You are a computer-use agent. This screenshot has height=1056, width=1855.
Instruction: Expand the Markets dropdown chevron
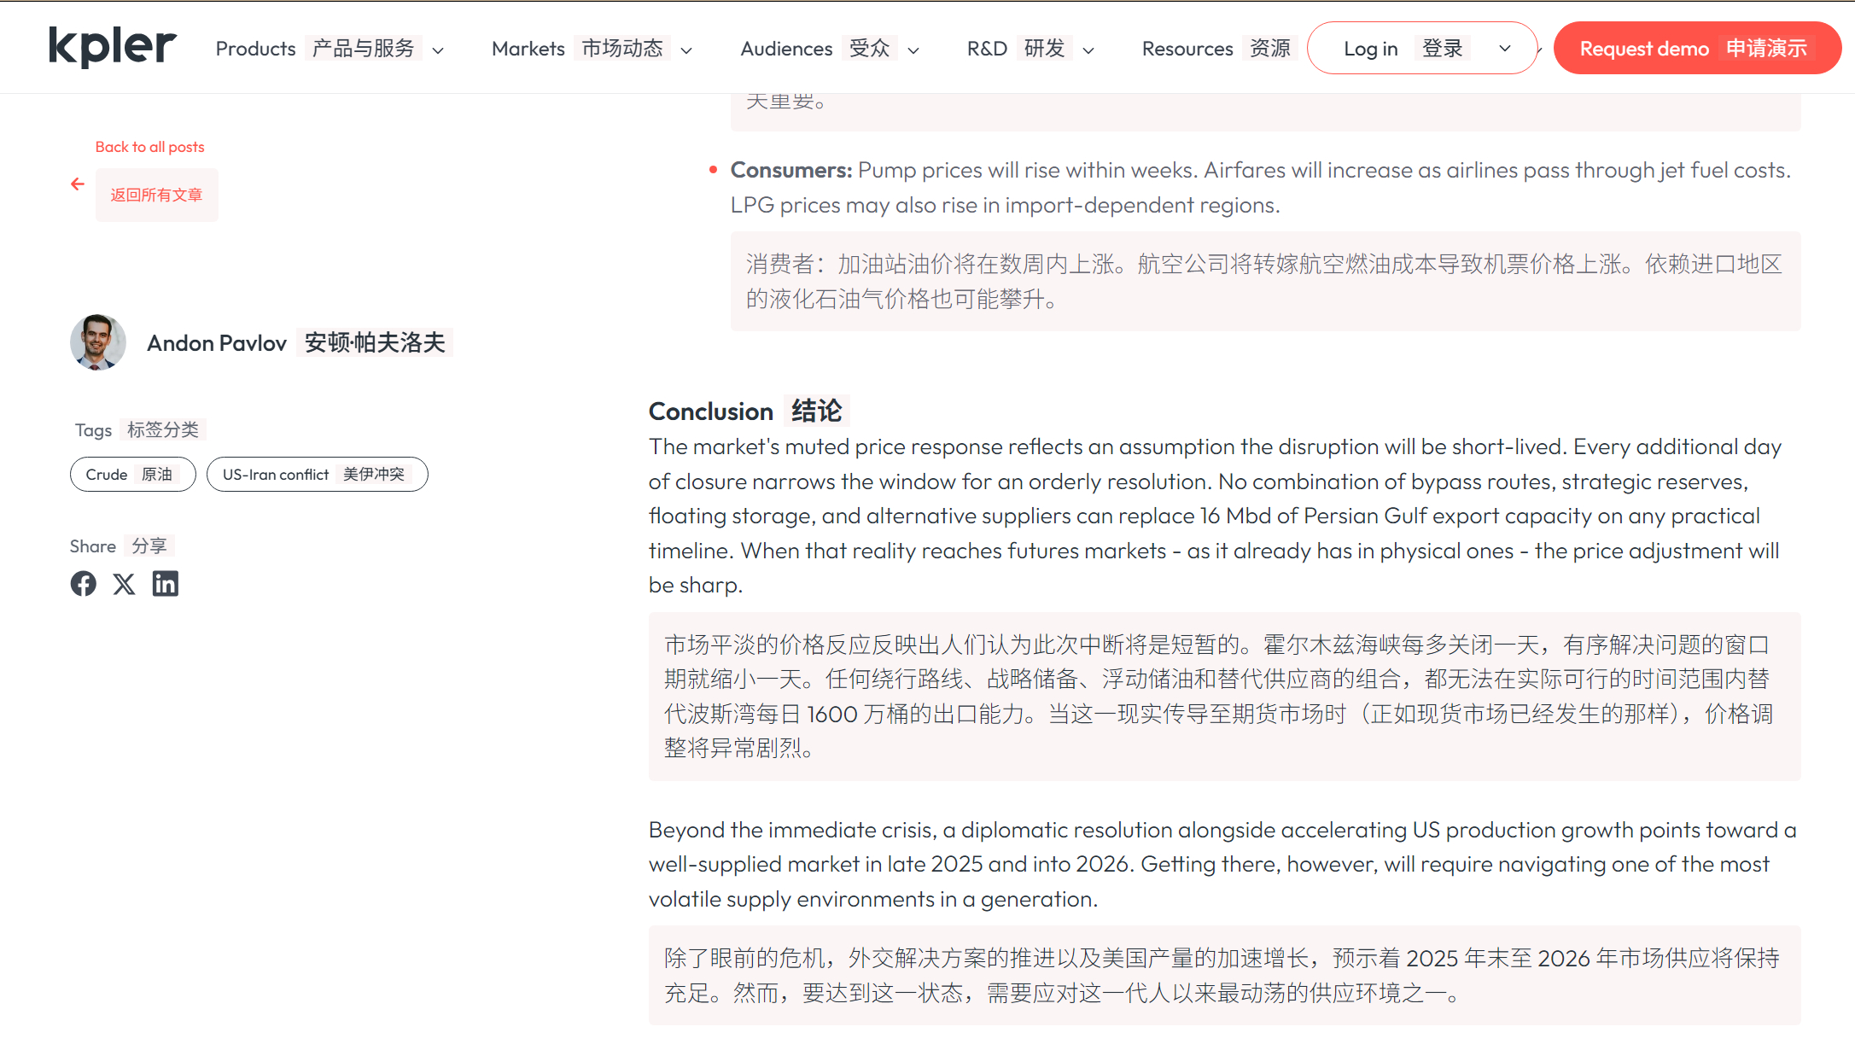[x=686, y=50]
